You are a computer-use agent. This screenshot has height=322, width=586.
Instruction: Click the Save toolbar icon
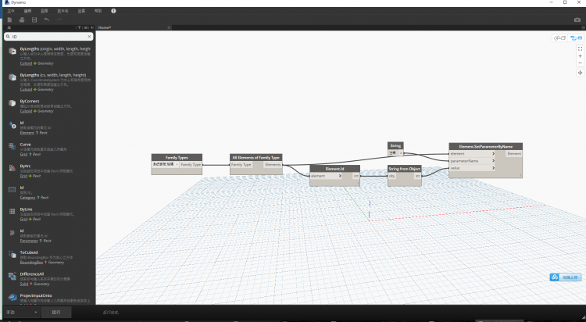[x=34, y=20]
